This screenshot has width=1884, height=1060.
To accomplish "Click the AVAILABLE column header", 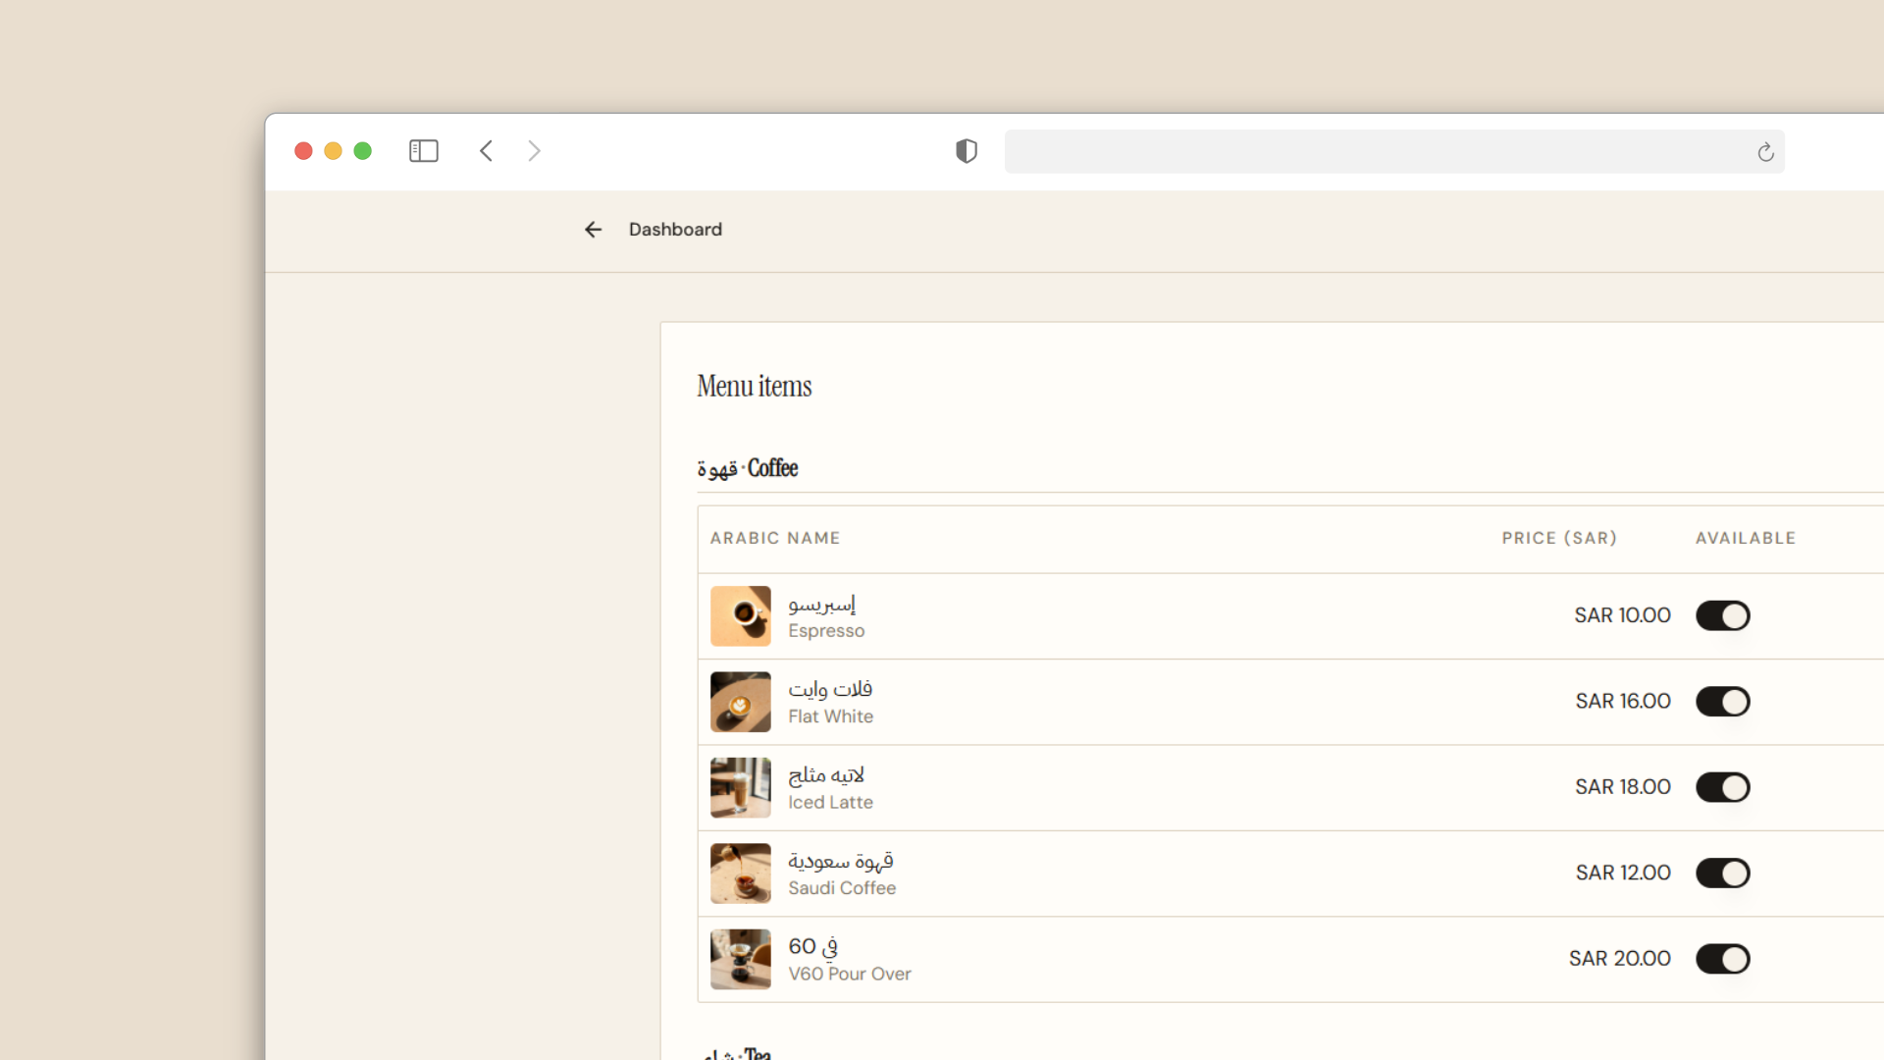I will tap(1746, 539).
